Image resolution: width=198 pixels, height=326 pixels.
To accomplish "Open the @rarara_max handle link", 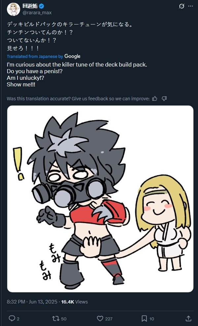I will [37, 13].
